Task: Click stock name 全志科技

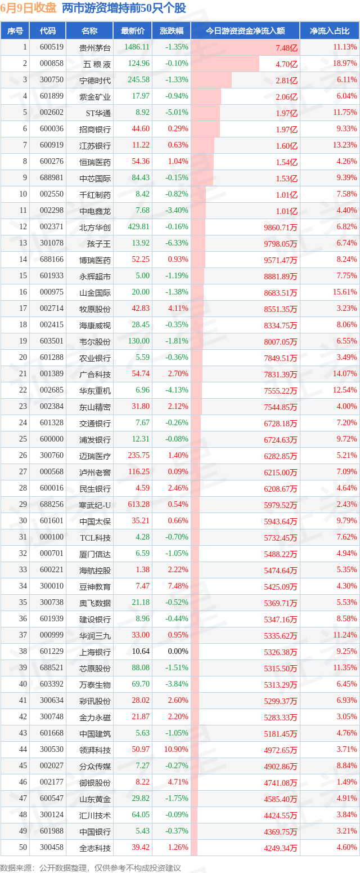Action: 95,848
